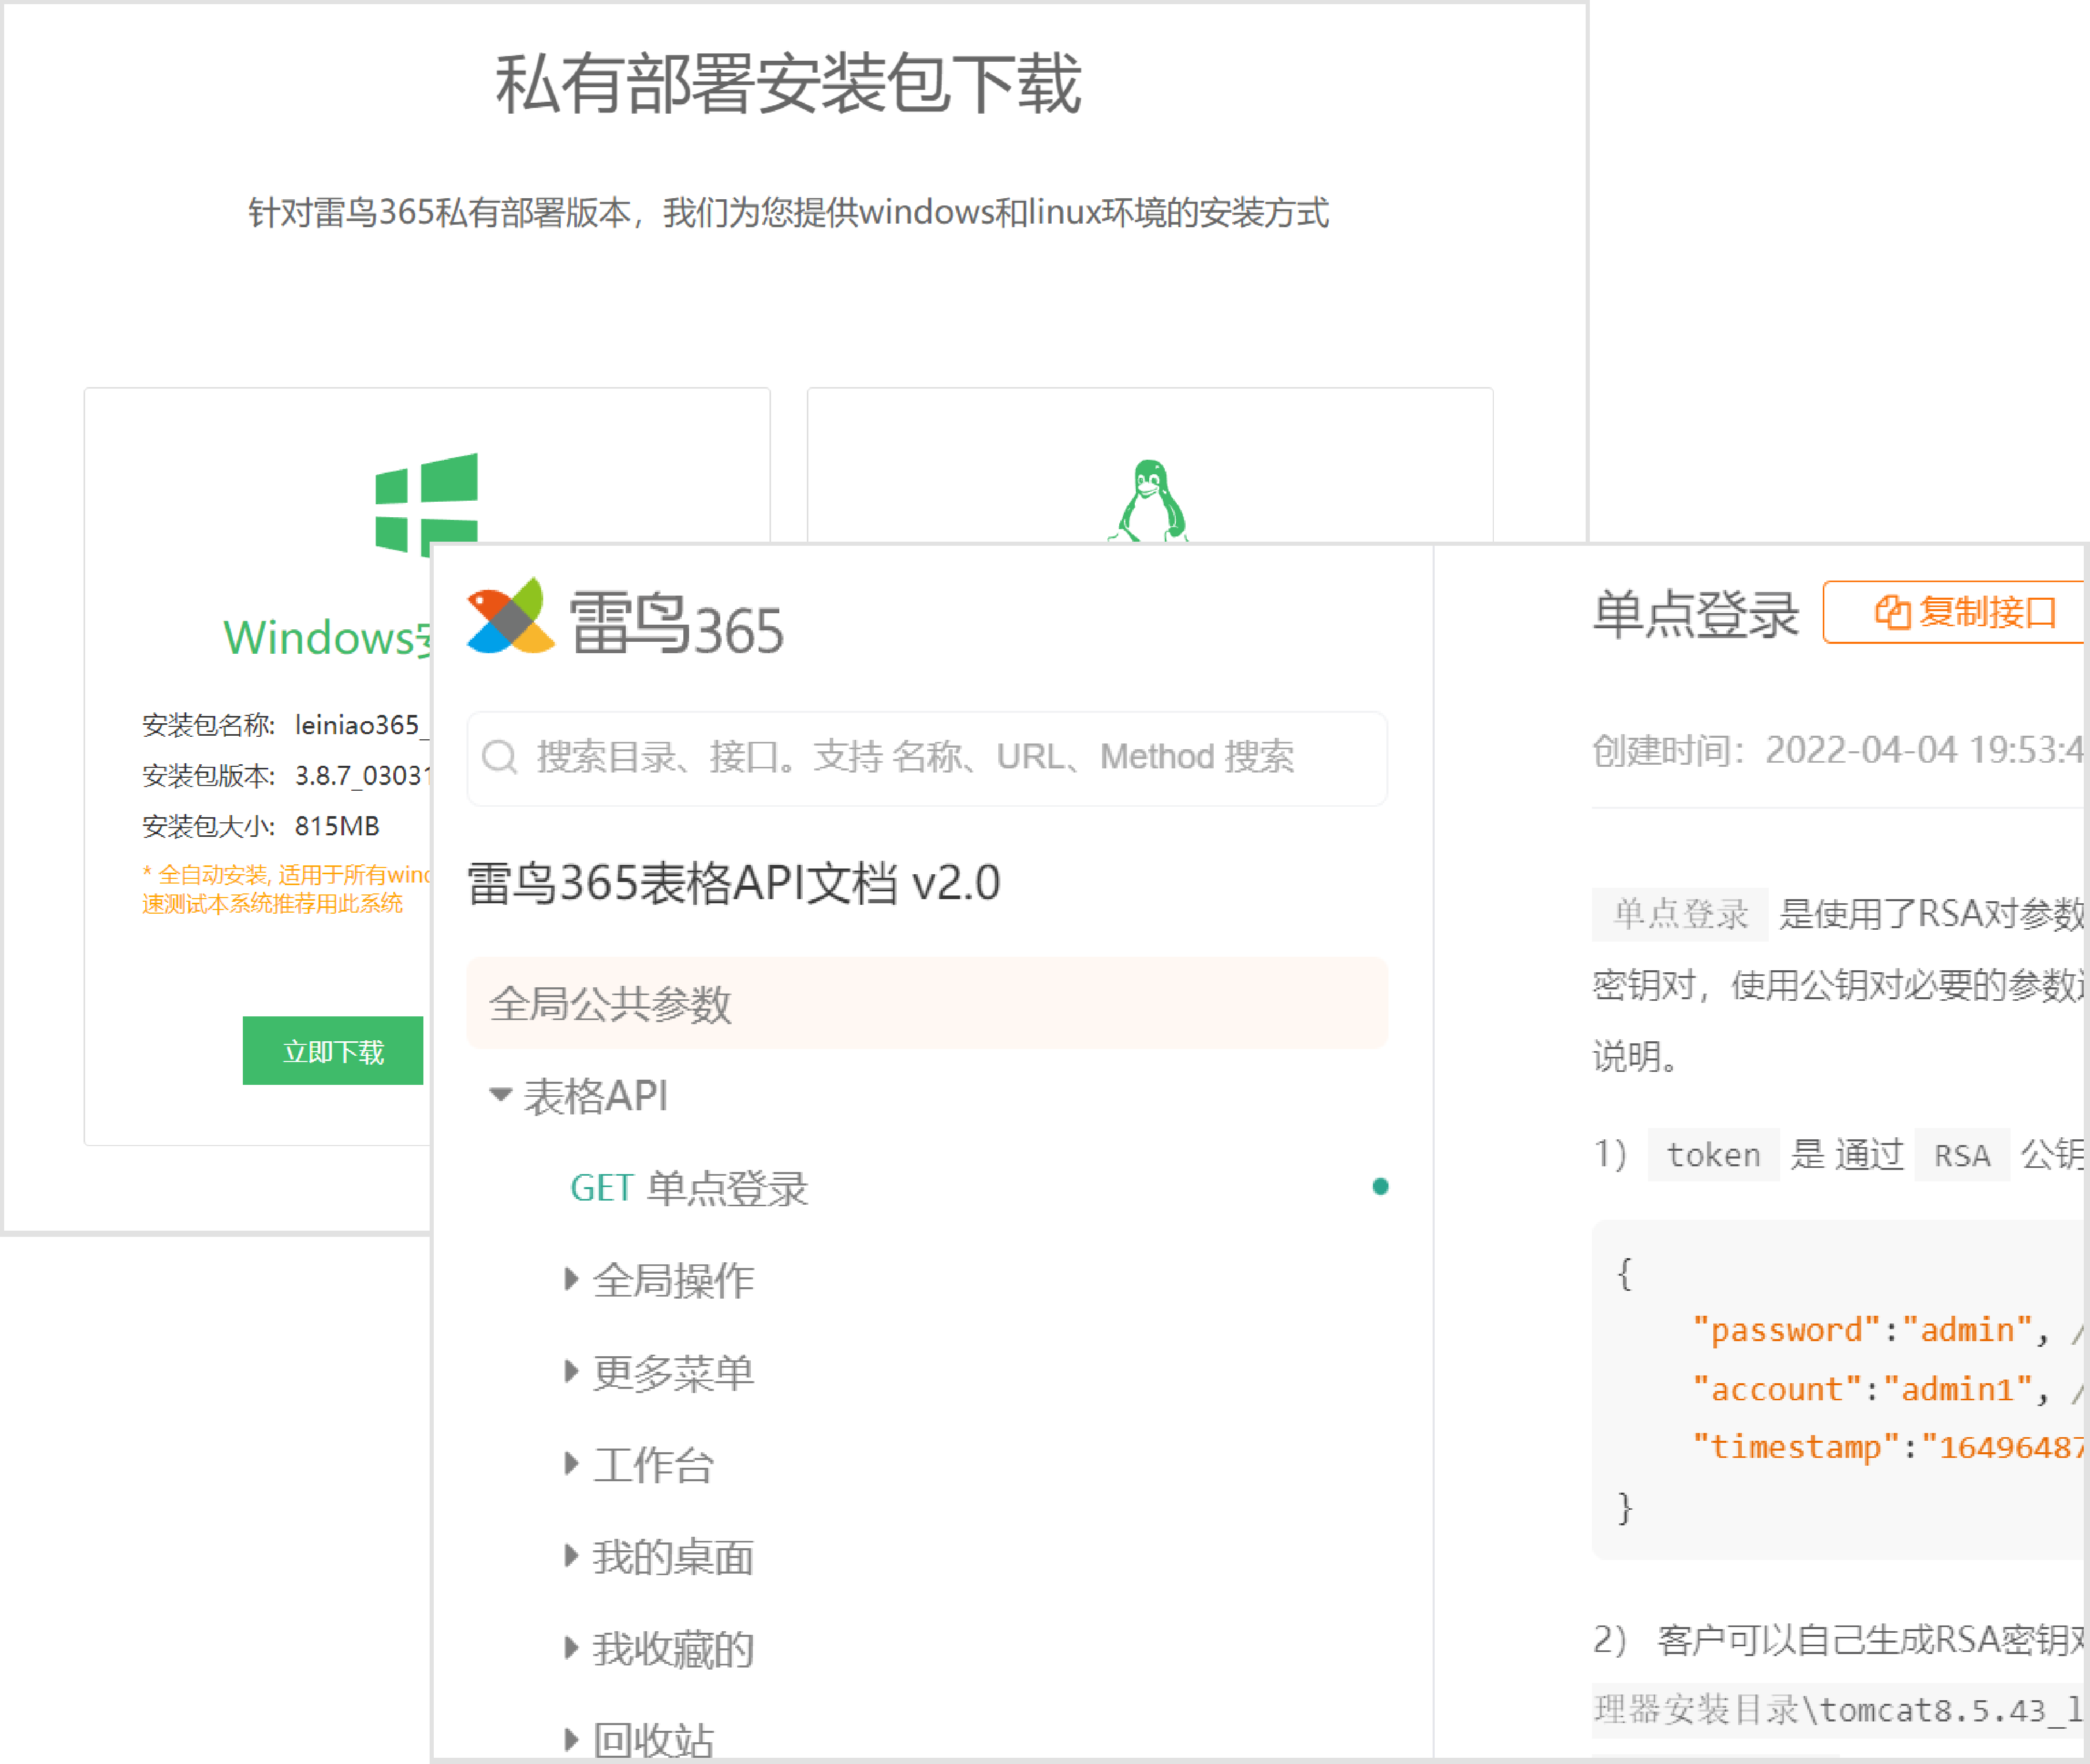This screenshot has width=2090, height=1764.
Task: Click the 私有部署安装包下载 heading
Action: 788,84
